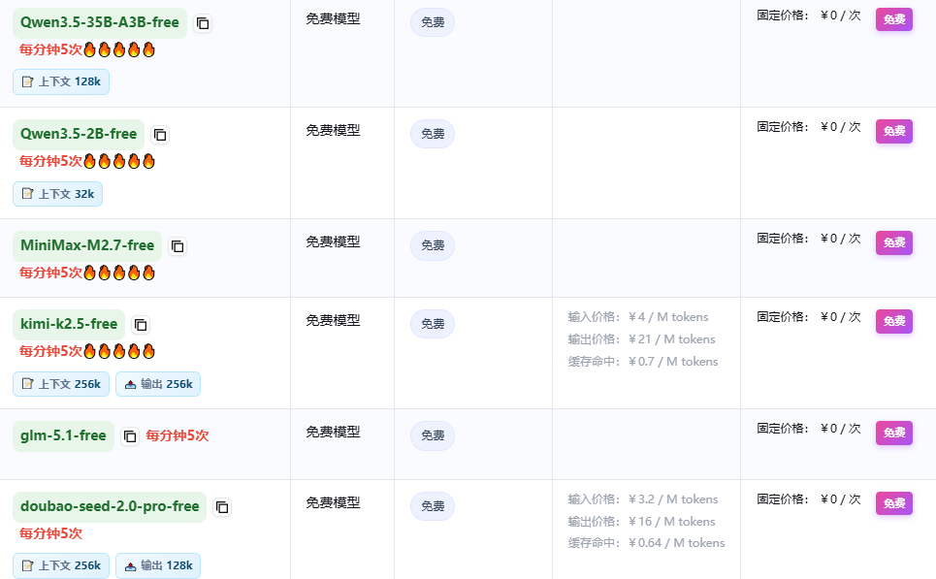The width and height of the screenshot is (936, 579).
Task: Click purple 免费 badge in Qwen3.5-2B-free row
Action: click(894, 131)
